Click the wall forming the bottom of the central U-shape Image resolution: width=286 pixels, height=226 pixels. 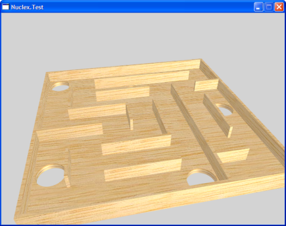coord(136,145)
